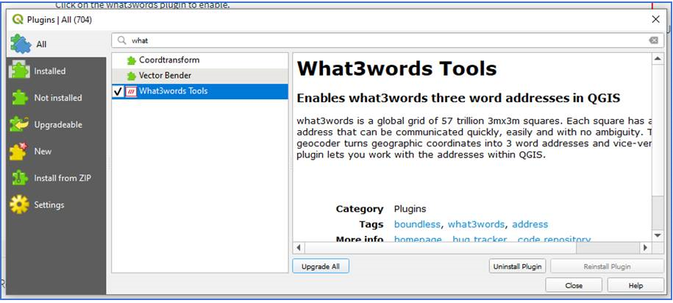Close the Plugins dialog window

655,19
